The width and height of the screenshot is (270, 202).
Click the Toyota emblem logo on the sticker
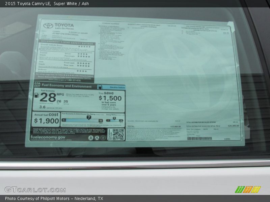click(48, 26)
